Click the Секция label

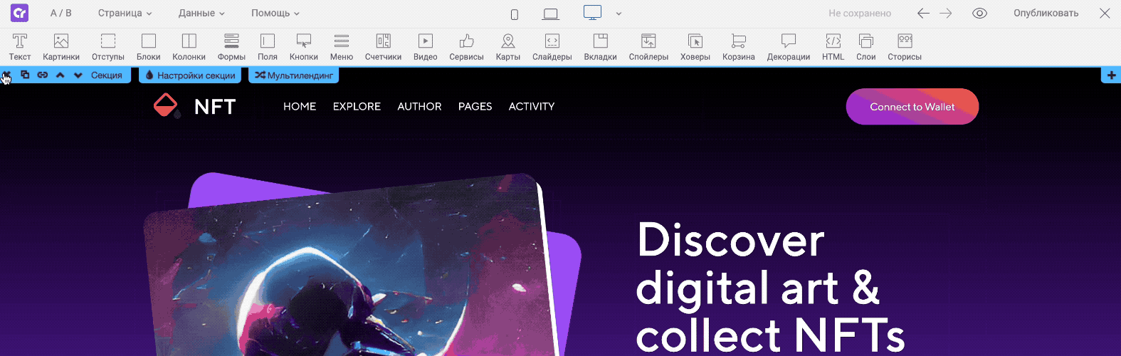click(x=107, y=75)
